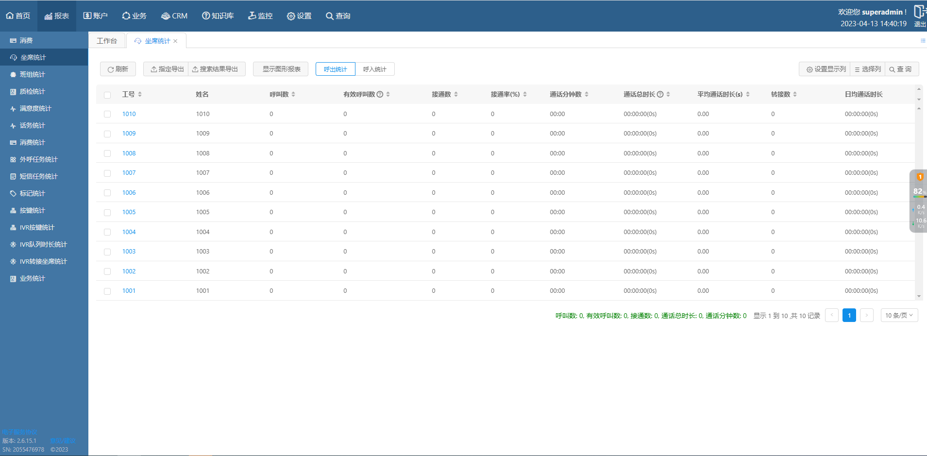This screenshot has width=927, height=456.
Task: Check the row 1005 checkbox
Action: (x=107, y=212)
